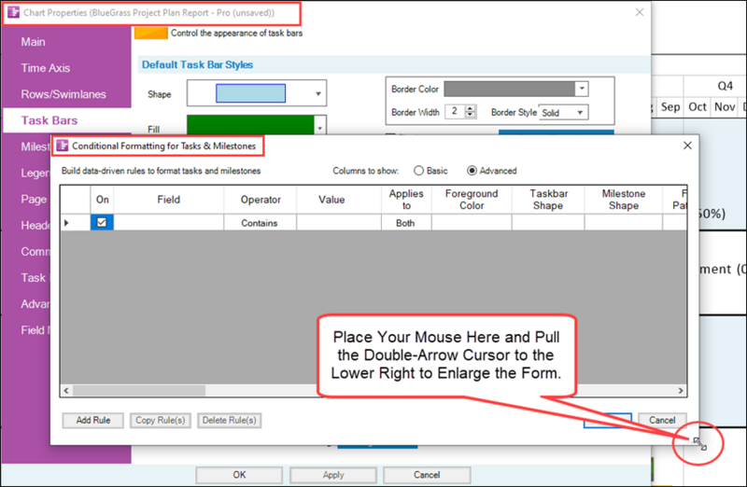The image size is (747, 487).
Task: Click the Nov month in the chart time axis
Action: click(725, 107)
